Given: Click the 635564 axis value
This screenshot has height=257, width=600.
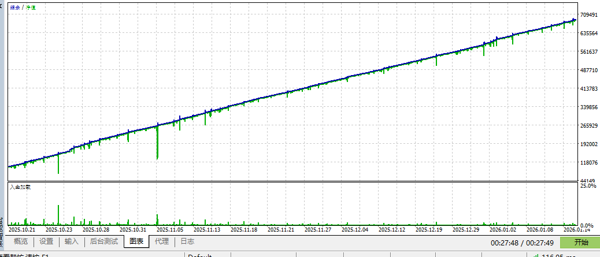Looking at the screenshot, I should (589, 33).
